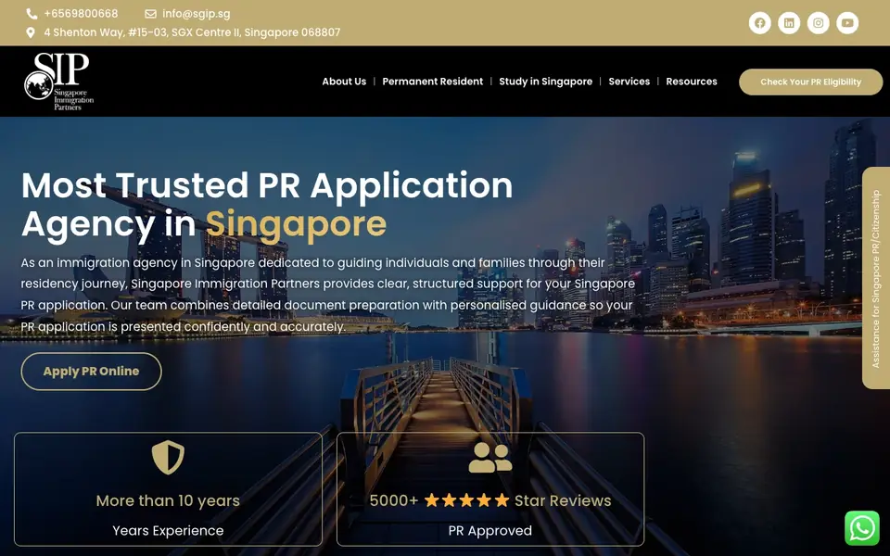Image resolution: width=890 pixels, height=556 pixels.
Task: Open the Assistance for Singapore PR/Citizenship side tab
Action: [876, 278]
